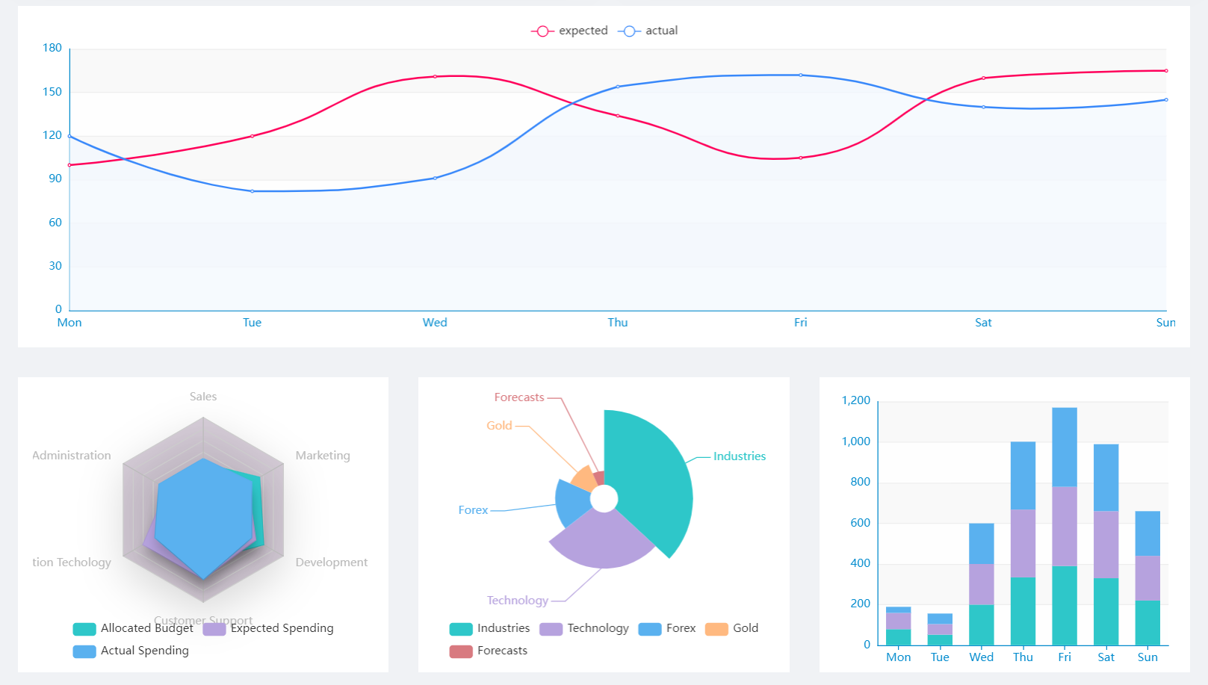This screenshot has height=685, width=1208.
Task: Toggle Actual Spending radar legend
Action: tap(131, 651)
